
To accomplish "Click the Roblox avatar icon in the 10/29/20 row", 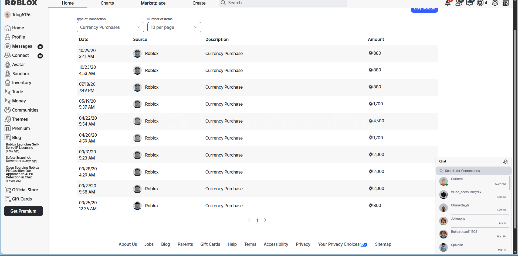I will (137, 53).
